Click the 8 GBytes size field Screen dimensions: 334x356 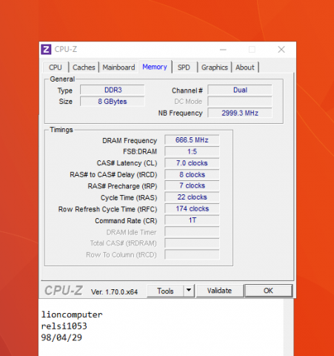coord(113,102)
